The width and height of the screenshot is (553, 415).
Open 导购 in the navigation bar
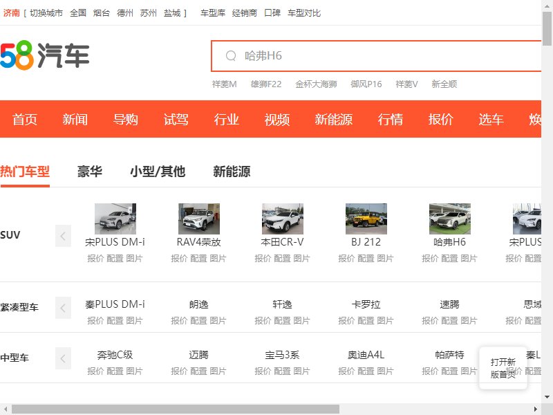(x=126, y=119)
